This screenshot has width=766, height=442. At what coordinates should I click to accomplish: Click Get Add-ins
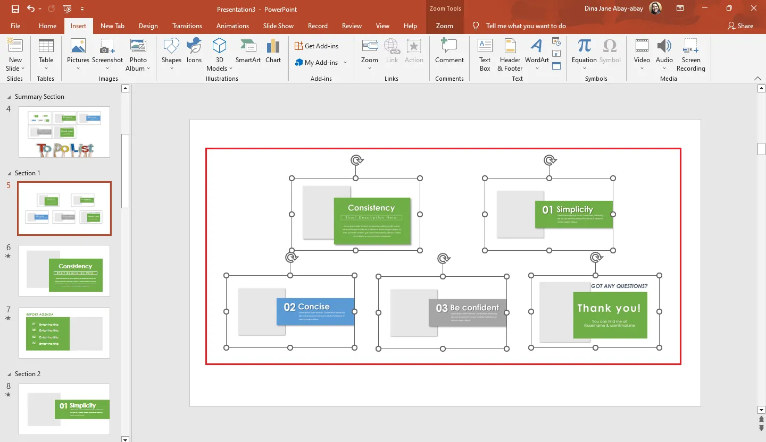click(x=317, y=46)
